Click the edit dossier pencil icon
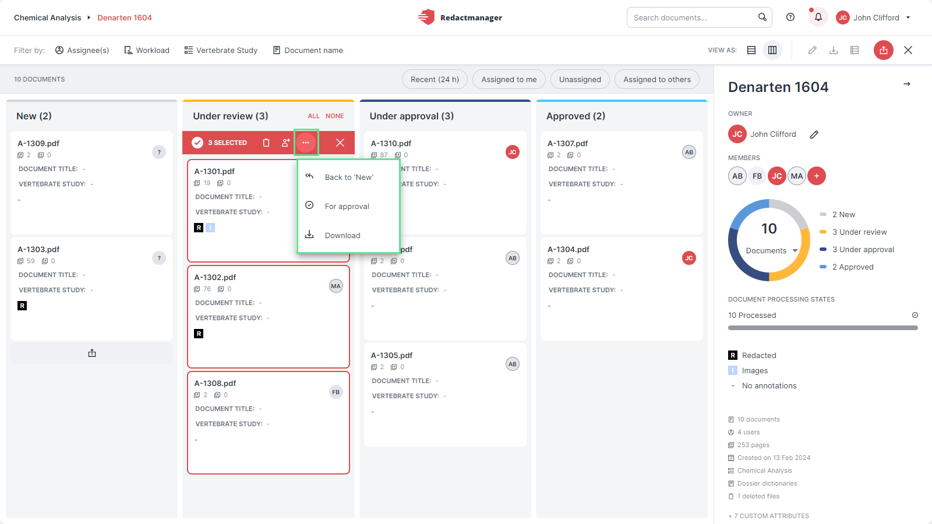The width and height of the screenshot is (932, 524). click(812, 50)
